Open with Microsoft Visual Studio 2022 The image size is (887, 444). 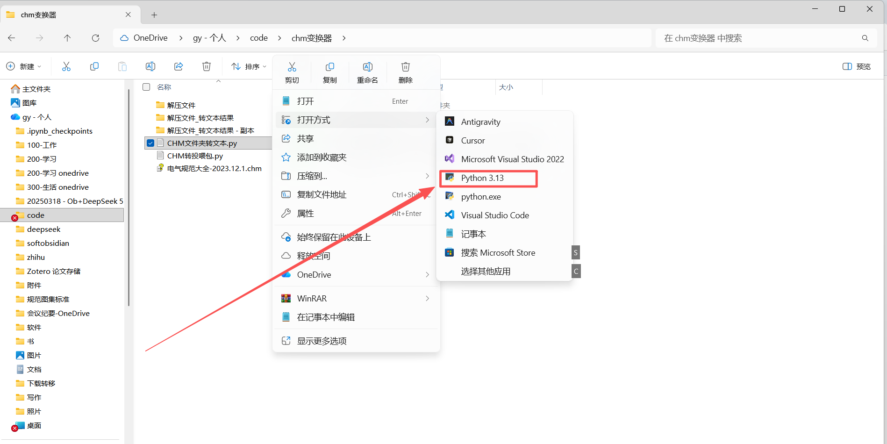(x=512, y=159)
